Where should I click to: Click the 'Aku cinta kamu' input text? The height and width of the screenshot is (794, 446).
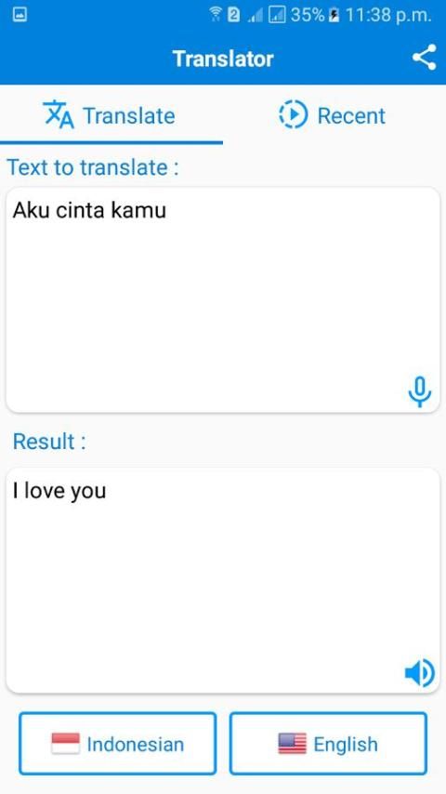(x=89, y=210)
